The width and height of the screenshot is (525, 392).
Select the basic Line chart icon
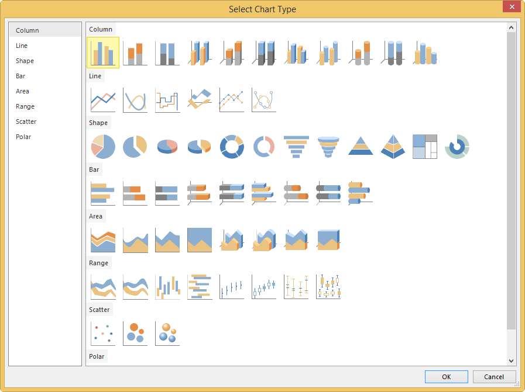tap(103, 99)
